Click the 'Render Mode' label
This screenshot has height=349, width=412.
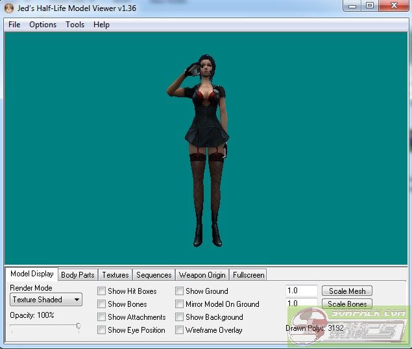pyautogui.click(x=31, y=288)
